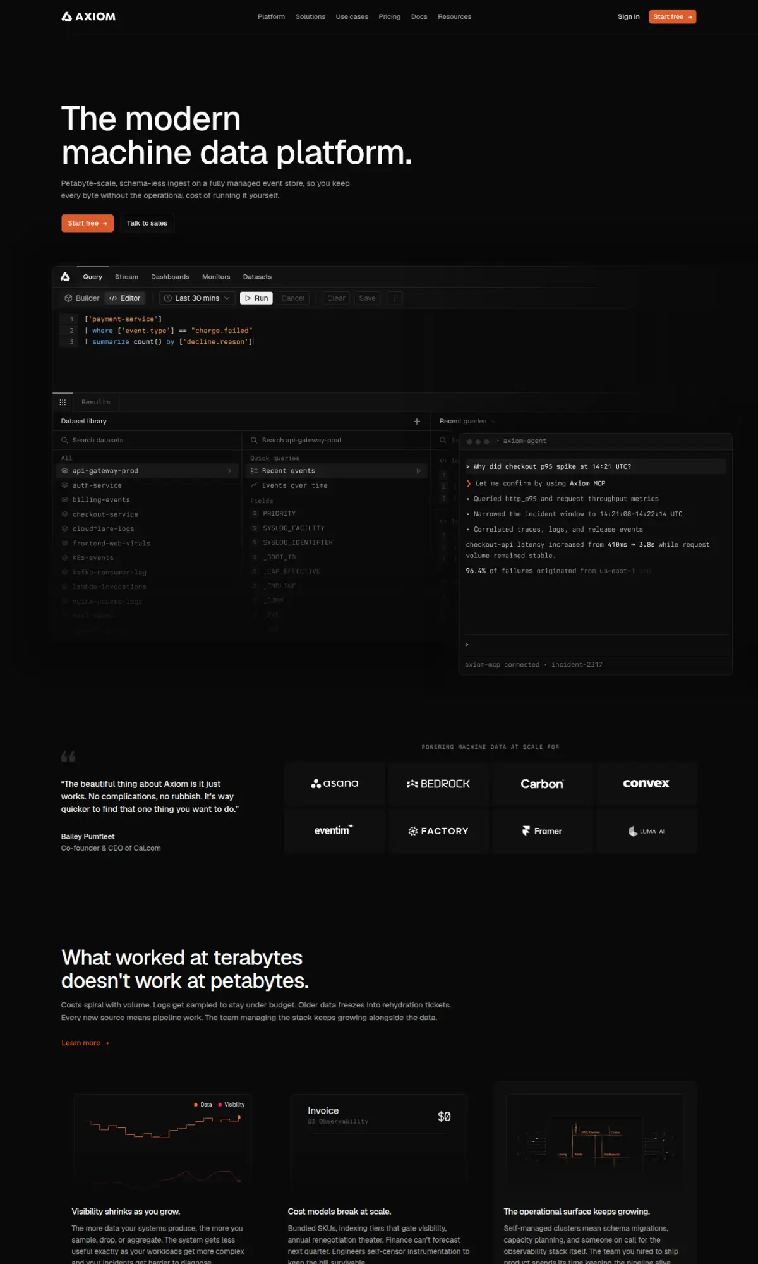
Task: Switch to the Monitors tab
Action: click(216, 277)
